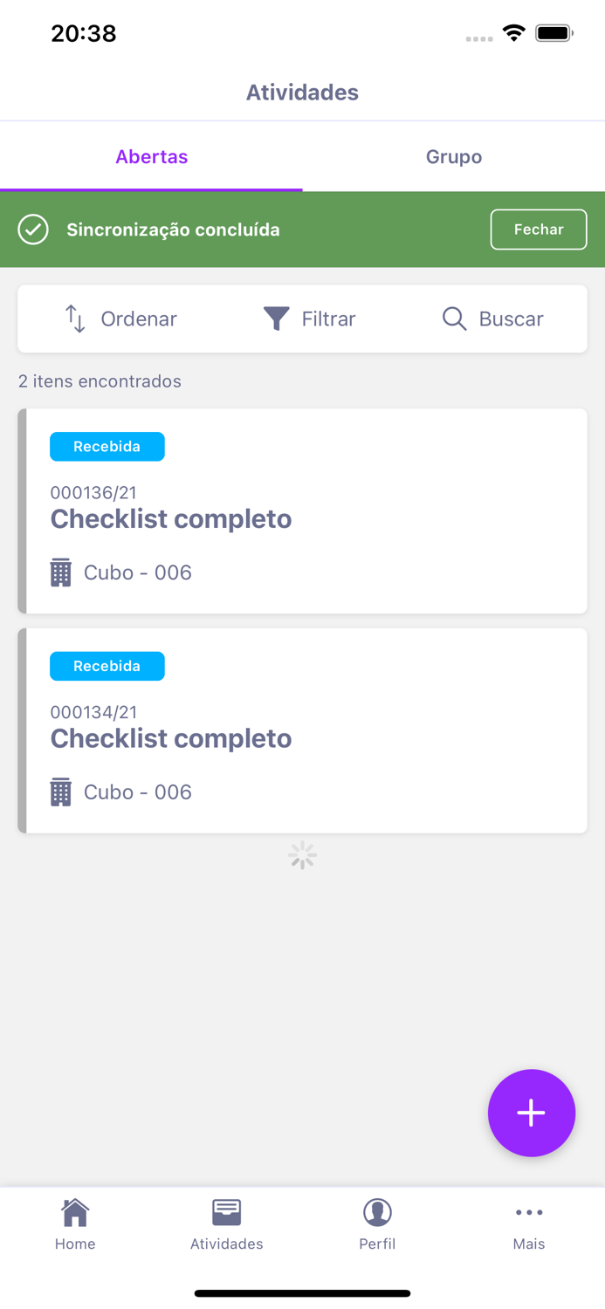Select the Filtrar funnel icon

276,319
